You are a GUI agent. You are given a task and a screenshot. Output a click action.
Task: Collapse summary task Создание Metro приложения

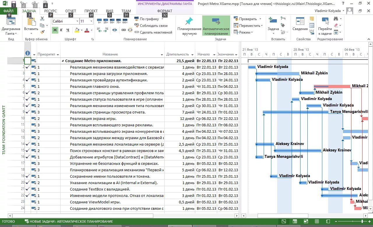coord(63,61)
